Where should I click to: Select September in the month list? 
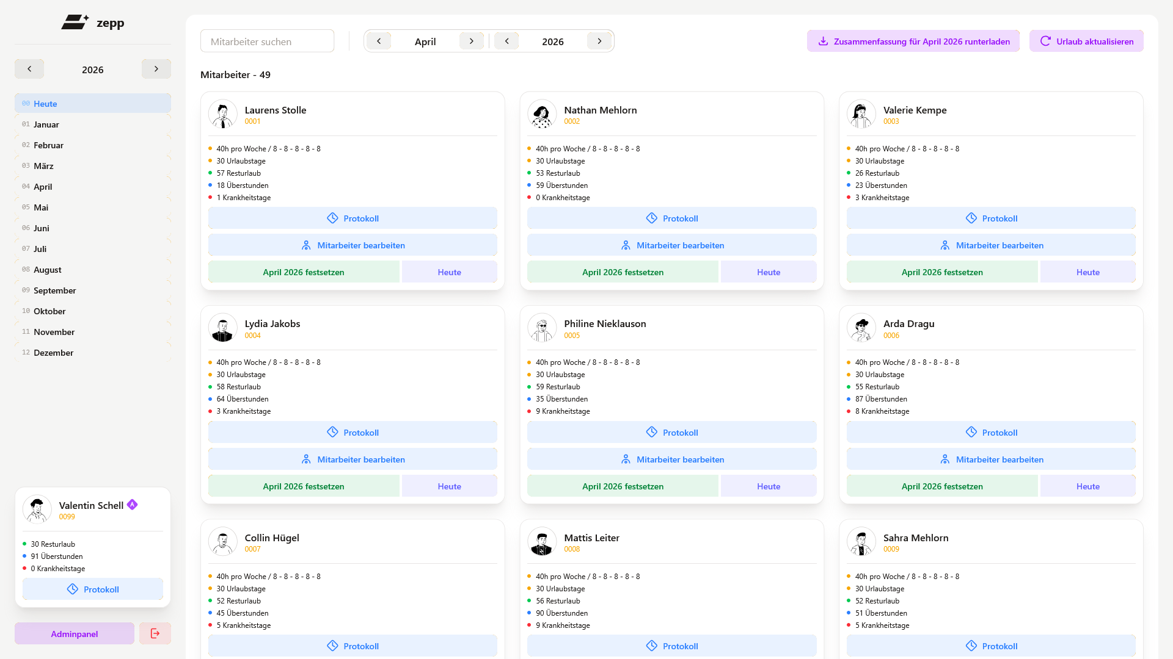55,290
